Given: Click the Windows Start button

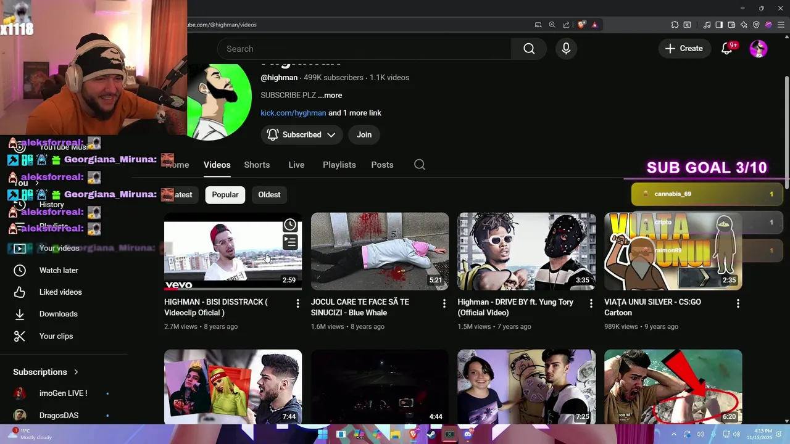Looking at the screenshot, I should (322, 434).
